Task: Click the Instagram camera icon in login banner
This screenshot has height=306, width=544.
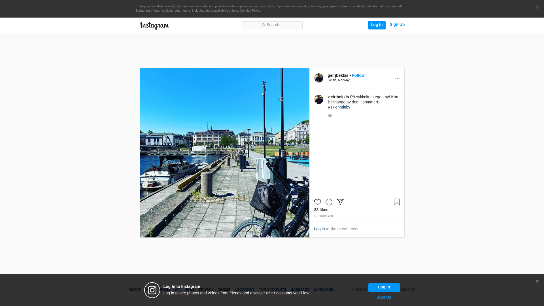Action: pyautogui.click(x=152, y=290)
